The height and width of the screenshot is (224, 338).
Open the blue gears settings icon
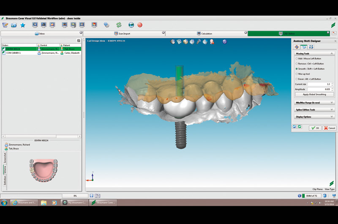coord(106,25)
